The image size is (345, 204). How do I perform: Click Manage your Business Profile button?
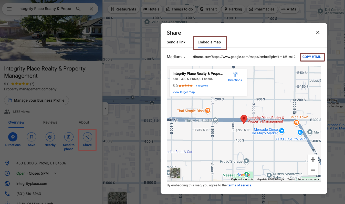pos(36,100)
